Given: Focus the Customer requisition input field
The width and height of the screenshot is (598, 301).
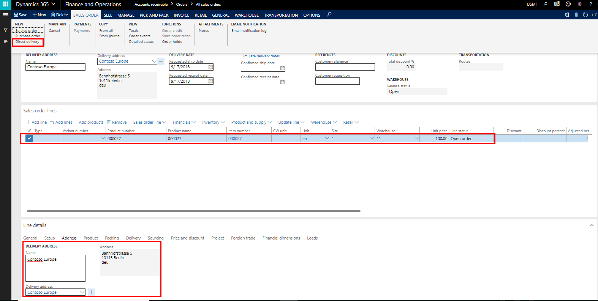Looking at the screenshot, I should pos(337,81).
